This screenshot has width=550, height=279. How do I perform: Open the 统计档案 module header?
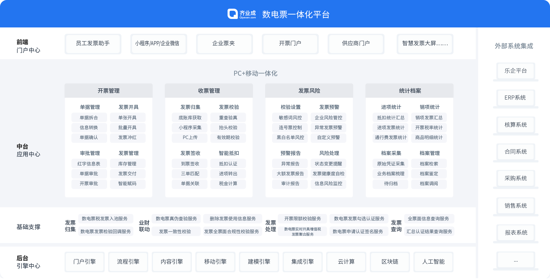409,91
